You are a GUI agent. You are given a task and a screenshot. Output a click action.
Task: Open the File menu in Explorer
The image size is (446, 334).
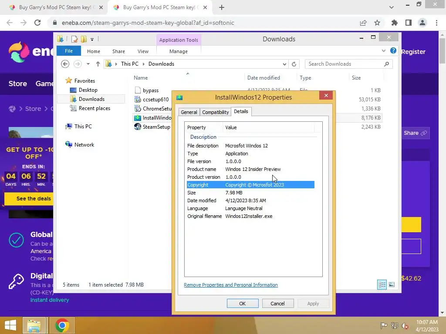point(69,51)
